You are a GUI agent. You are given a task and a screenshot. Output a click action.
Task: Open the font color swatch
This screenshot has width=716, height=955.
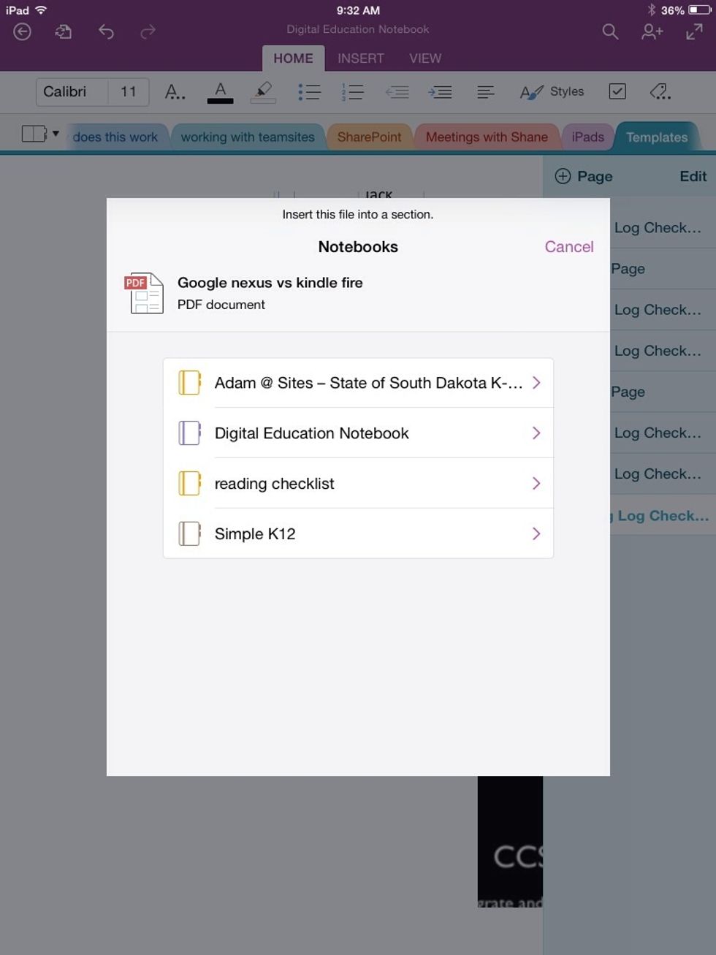220,91
